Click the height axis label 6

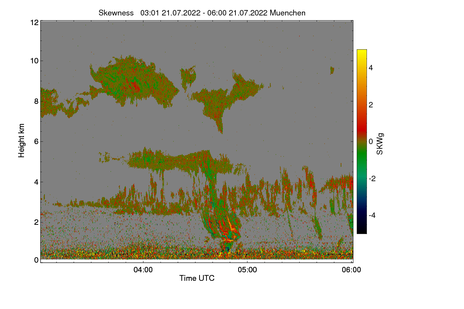point(36,141)
